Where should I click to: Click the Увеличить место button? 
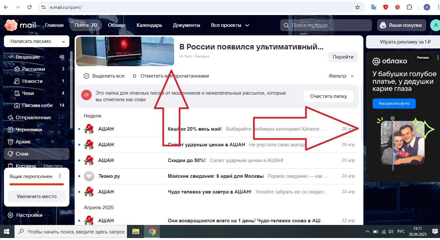point(37,196)
